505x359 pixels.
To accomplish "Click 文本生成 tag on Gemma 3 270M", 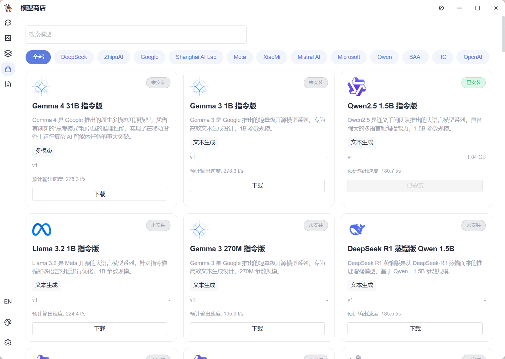I will pyautogui.click(x=204, y=285).
